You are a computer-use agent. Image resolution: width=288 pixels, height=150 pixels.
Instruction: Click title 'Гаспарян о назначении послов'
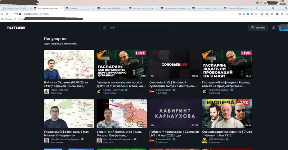(x=121, y=84)
